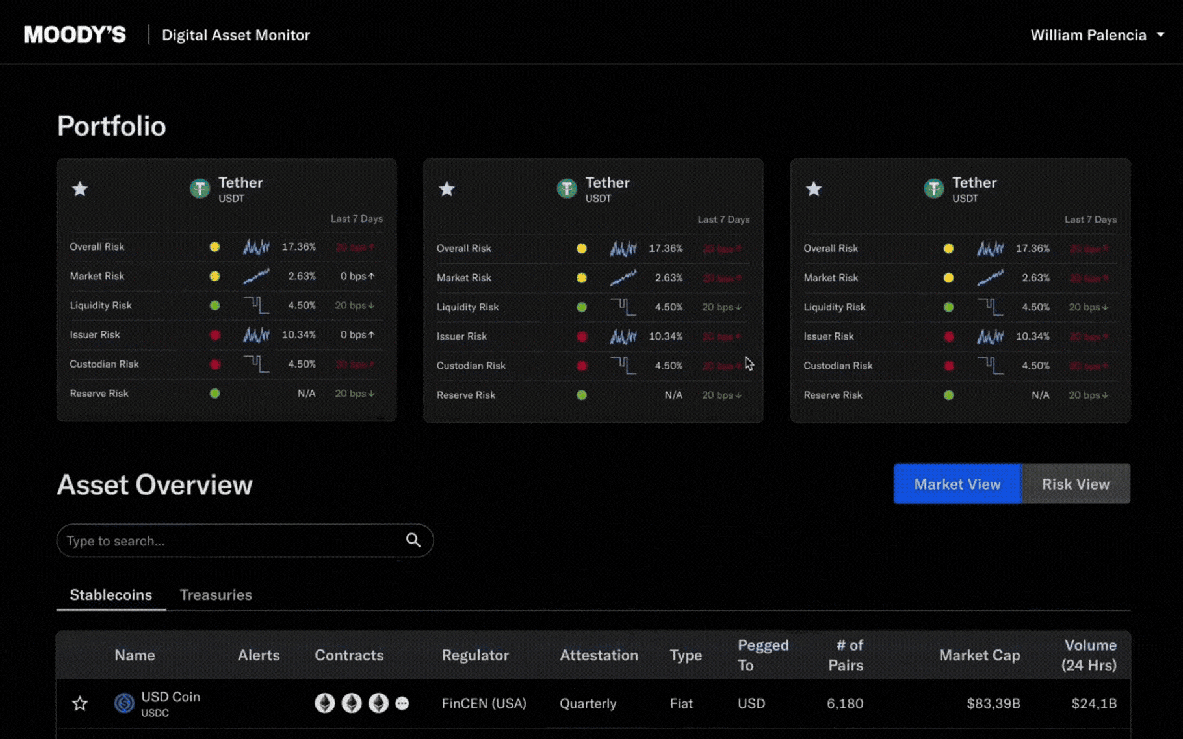Click the Liquidity Risk step chart on second card
The image size is (1183, 739).
coord(623,306)
